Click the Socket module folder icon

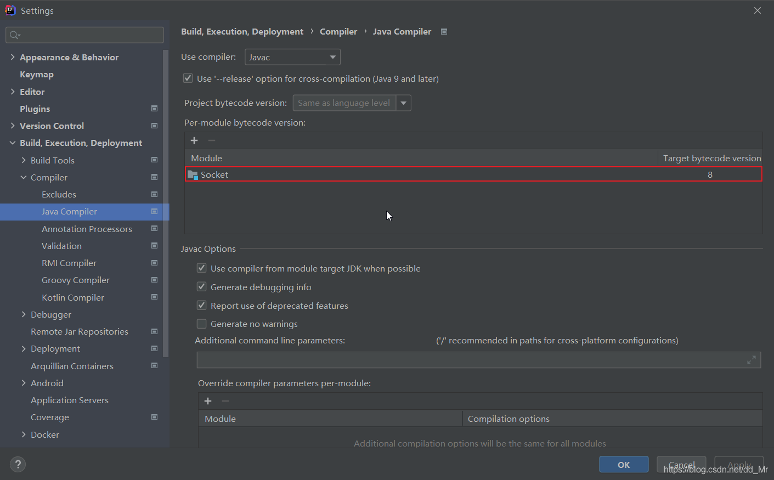coord(193,175)
